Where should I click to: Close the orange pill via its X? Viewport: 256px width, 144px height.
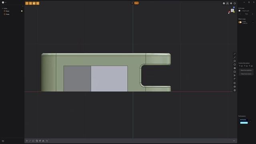[x=132, y=3]
